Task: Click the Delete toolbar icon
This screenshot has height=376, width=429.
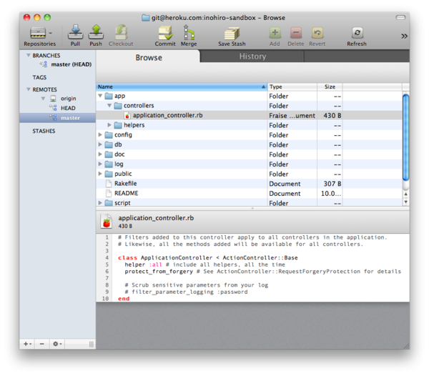Action: point(296,33)
